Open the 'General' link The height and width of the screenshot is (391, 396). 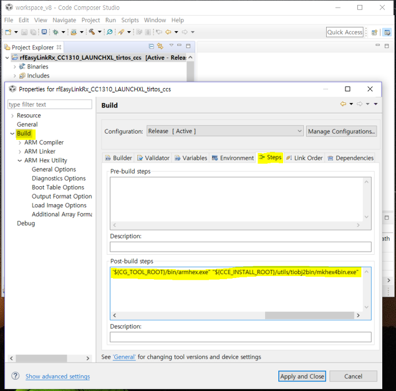click(124, 357)
